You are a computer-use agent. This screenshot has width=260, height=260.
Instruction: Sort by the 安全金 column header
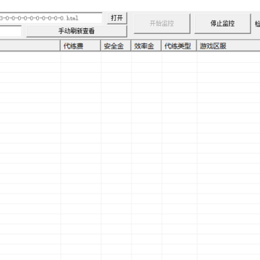click(116, 45)
